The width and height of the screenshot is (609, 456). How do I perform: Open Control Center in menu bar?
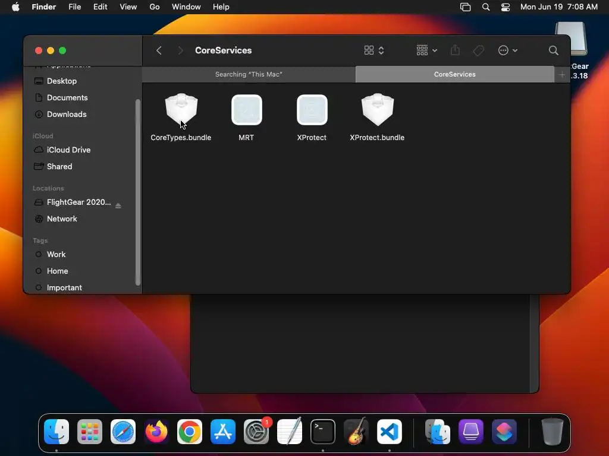point(506,7)
